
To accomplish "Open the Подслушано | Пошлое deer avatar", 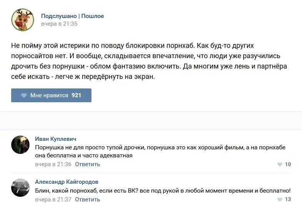I will (23, 20).
